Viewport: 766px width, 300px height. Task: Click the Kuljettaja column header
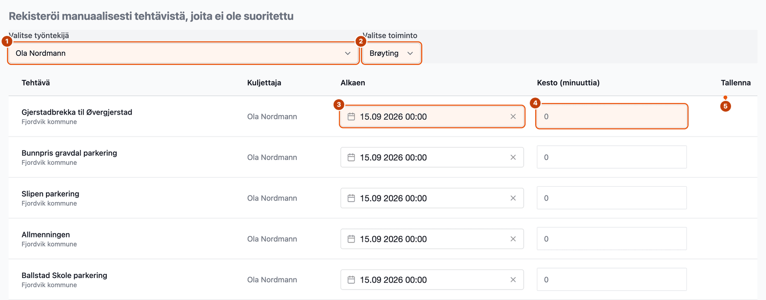pyautogui.click(x=264, y=83)
